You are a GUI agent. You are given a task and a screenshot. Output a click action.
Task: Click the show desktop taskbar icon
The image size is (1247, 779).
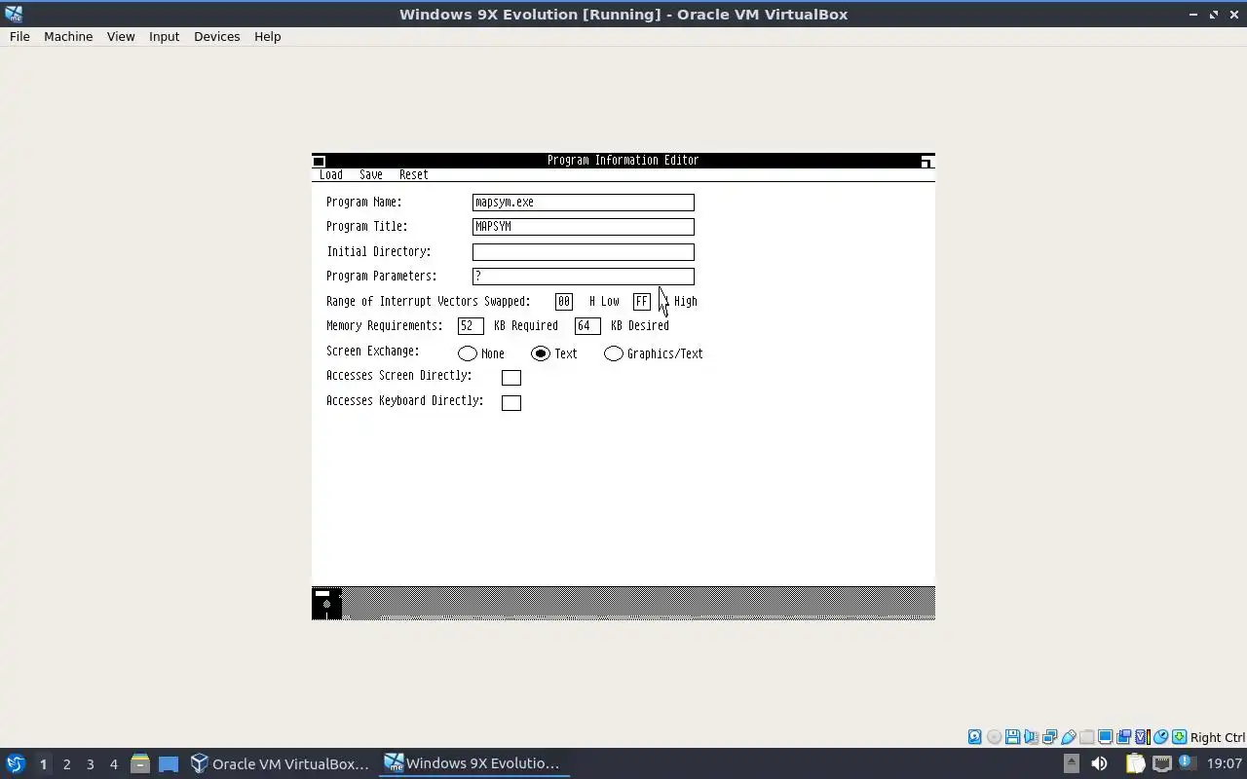169,763
